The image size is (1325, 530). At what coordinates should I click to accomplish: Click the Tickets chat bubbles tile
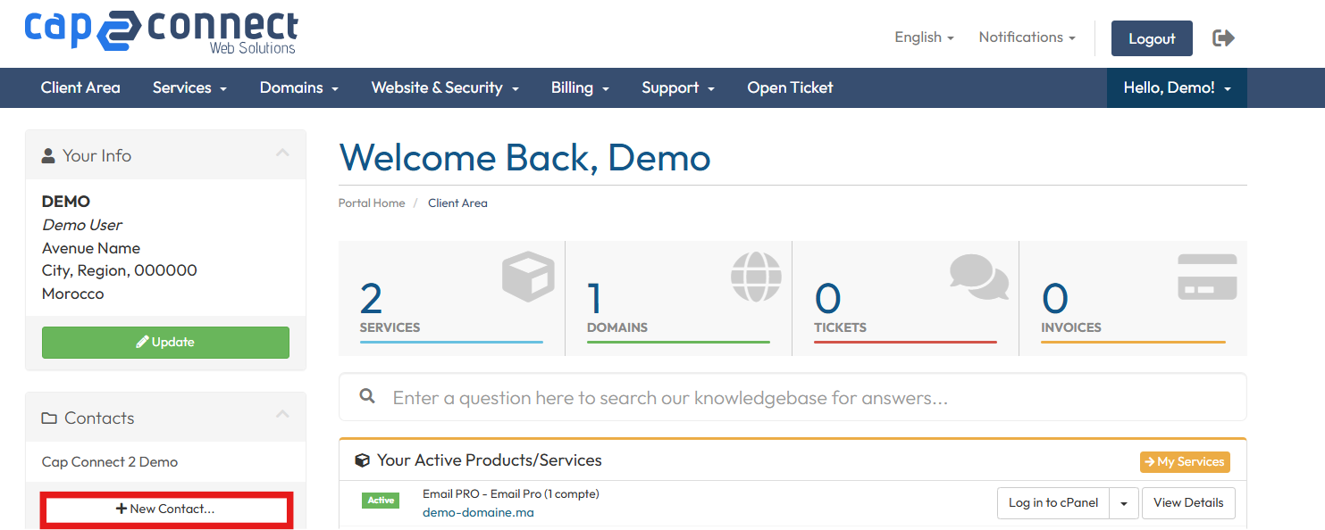[x=906, y=299]
